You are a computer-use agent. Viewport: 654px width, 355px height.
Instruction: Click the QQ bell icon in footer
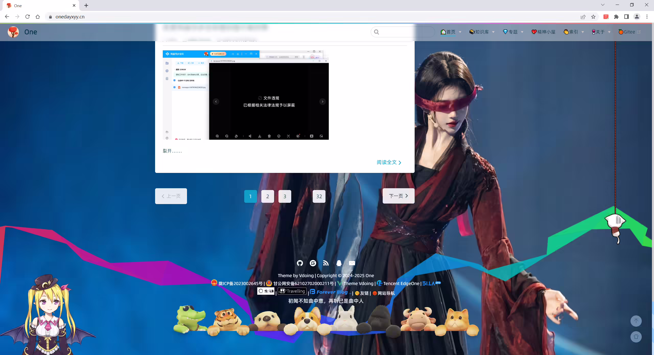(339, 263)
